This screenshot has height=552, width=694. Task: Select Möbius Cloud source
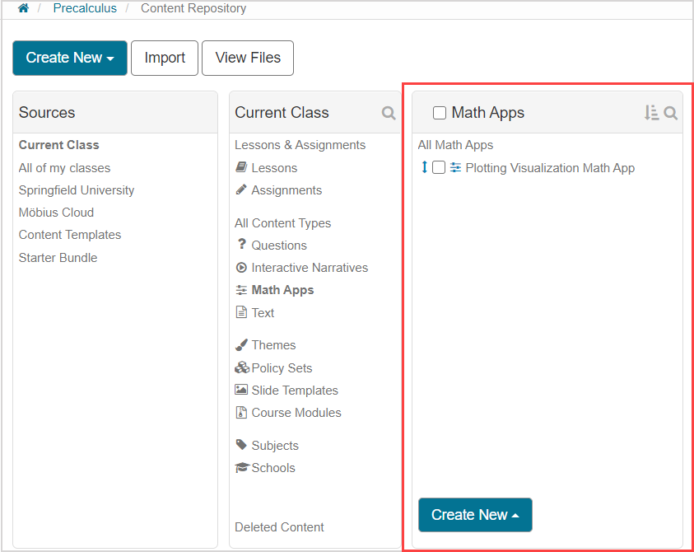point(56,213)
